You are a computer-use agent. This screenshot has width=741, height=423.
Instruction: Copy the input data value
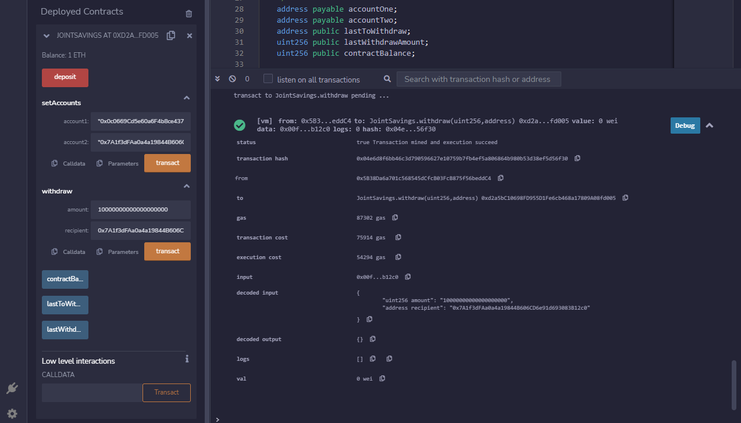(x=408, y=277)
